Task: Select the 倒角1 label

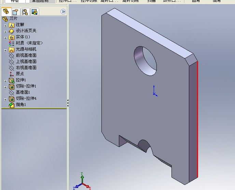Action: (x=21, y=105)
